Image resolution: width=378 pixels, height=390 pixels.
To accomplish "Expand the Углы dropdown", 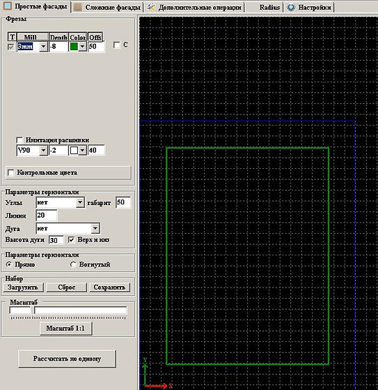I will 80,203.
